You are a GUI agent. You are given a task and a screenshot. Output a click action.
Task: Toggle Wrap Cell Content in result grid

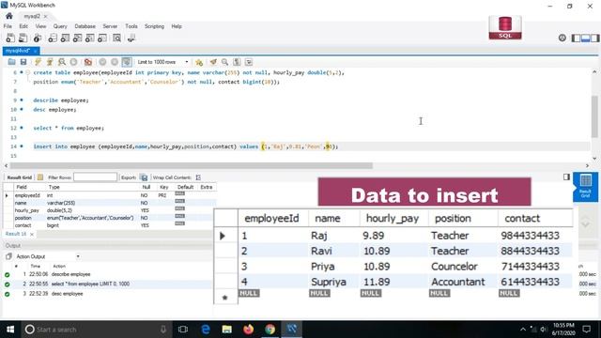[198, 177]
